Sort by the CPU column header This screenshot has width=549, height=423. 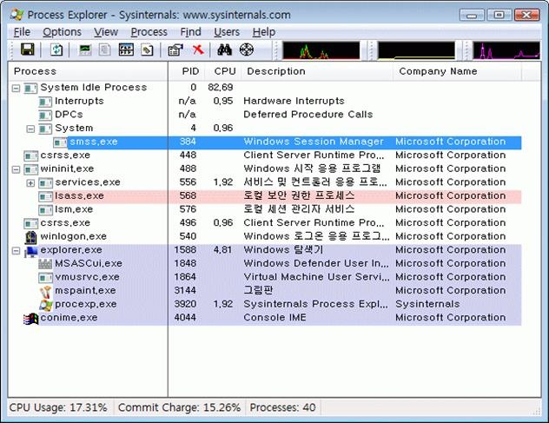224,71
